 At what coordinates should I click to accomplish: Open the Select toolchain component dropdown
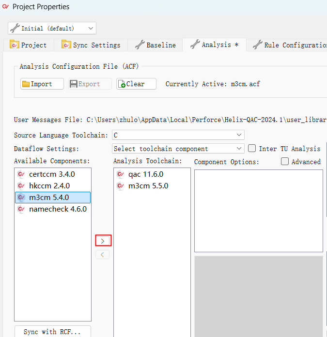[178, 149]
